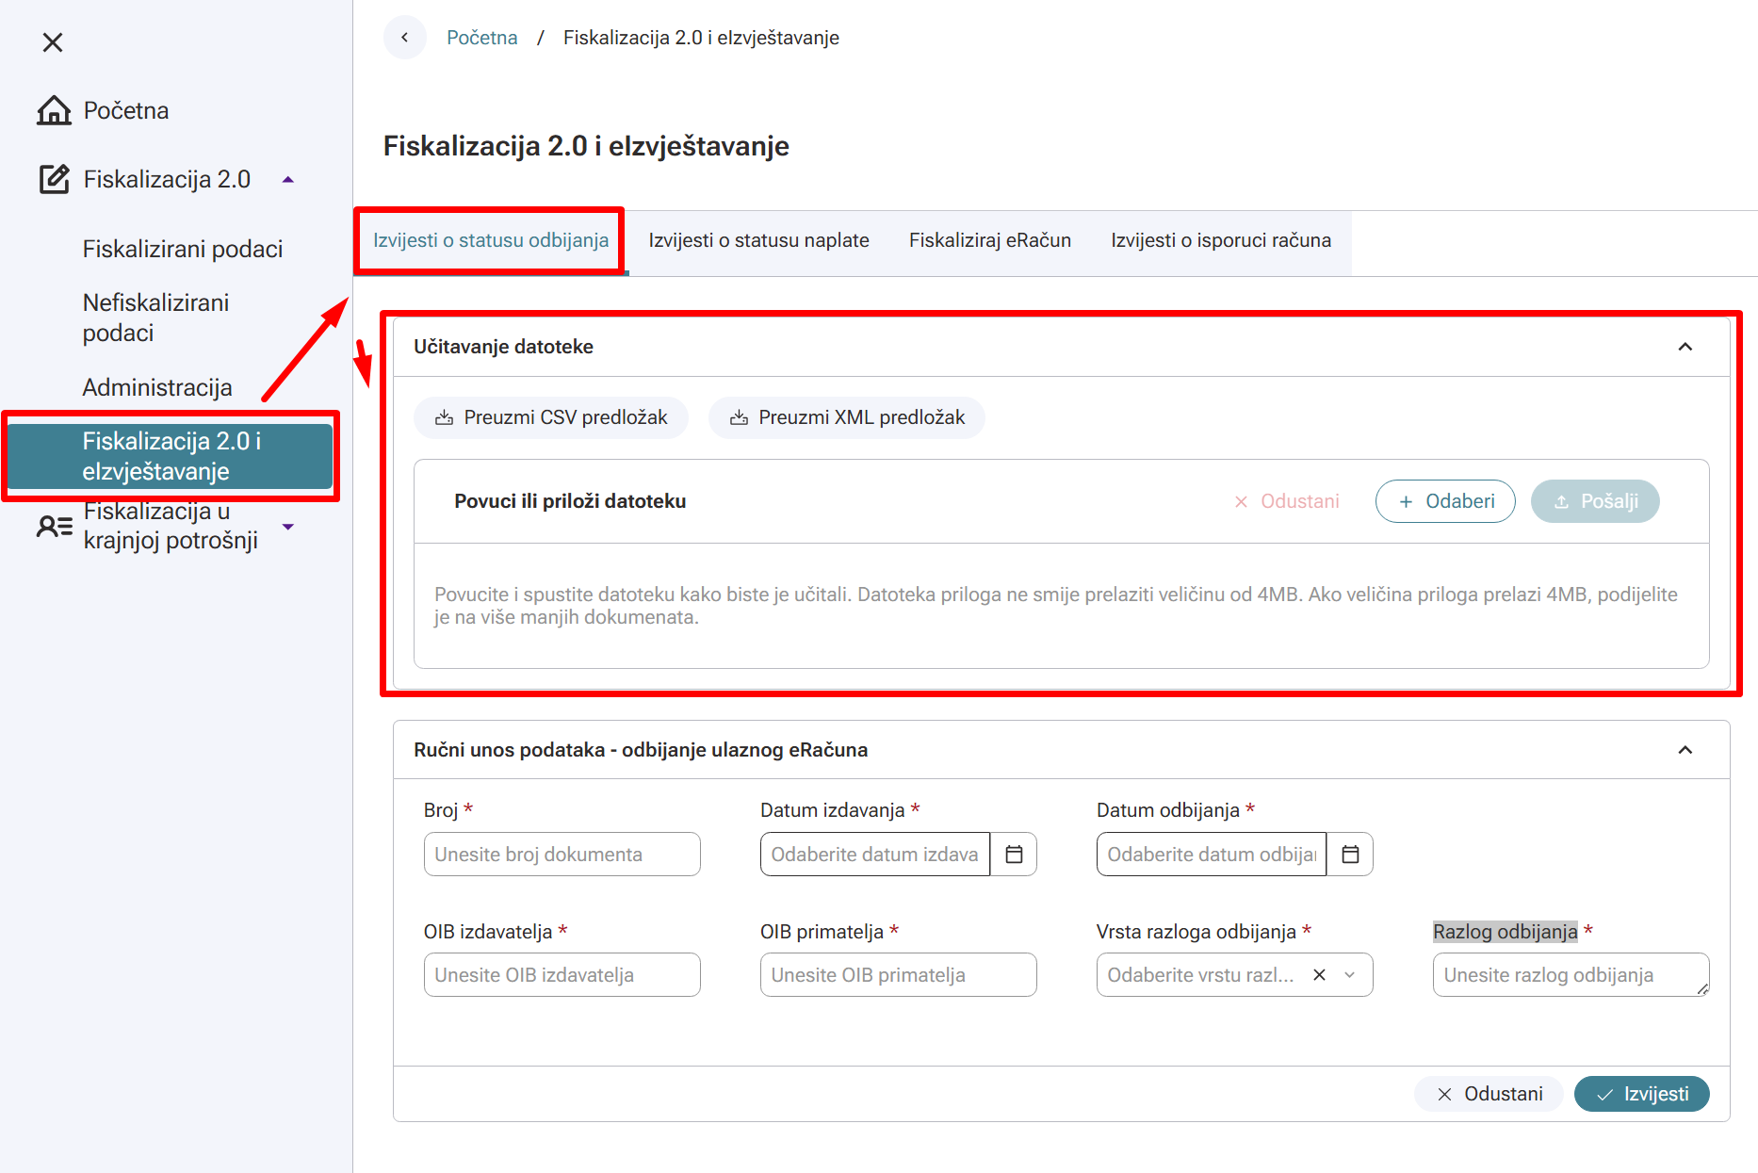Click the person icon for Fiskalizacija u krajnjoj potrošnji
This screenshot has width=1758, height=1173.
coord(54,526)
